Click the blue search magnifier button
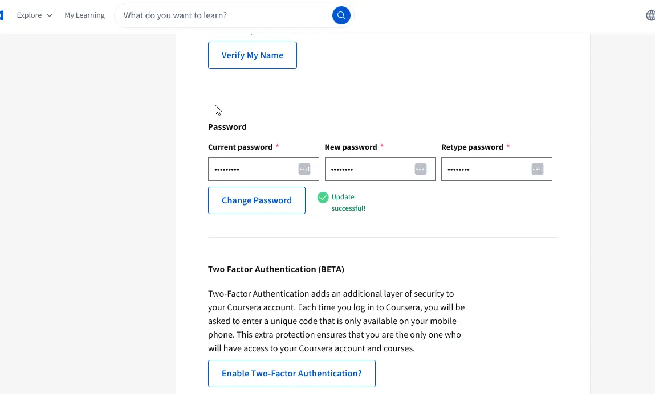 click(x=341, y=15)
